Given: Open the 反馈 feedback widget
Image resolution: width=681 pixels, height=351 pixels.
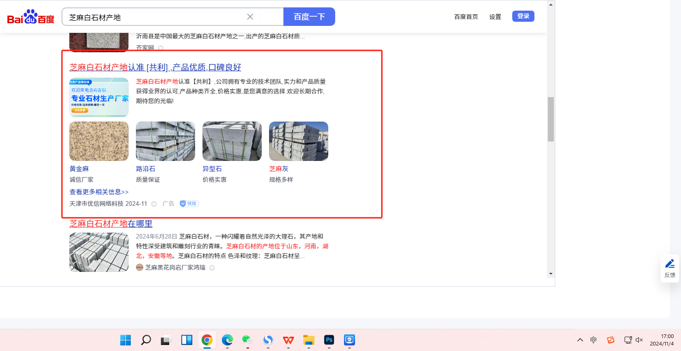Looking at the screenshot, I should click(670, 268).
